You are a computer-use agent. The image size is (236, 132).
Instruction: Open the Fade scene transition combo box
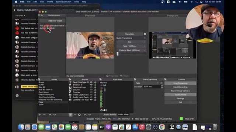(147, 83)
